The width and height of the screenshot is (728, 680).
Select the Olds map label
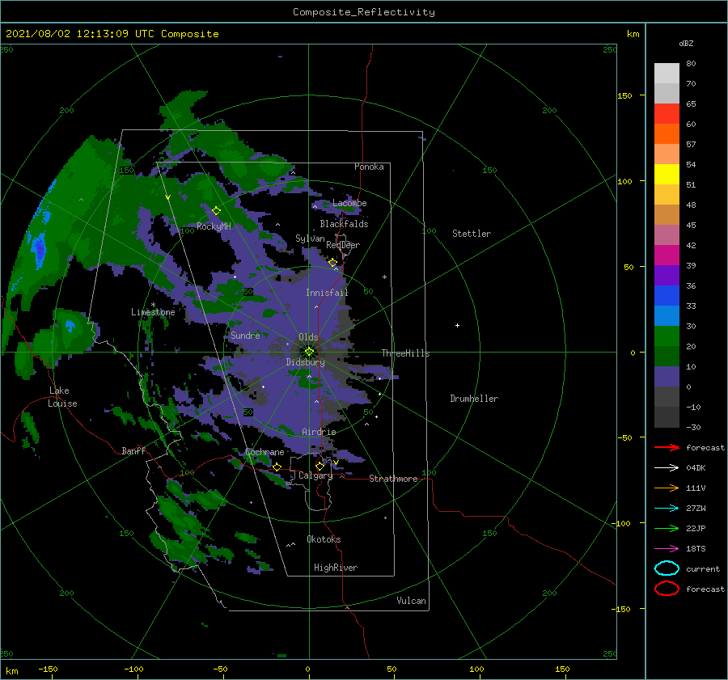click(308, 337)
